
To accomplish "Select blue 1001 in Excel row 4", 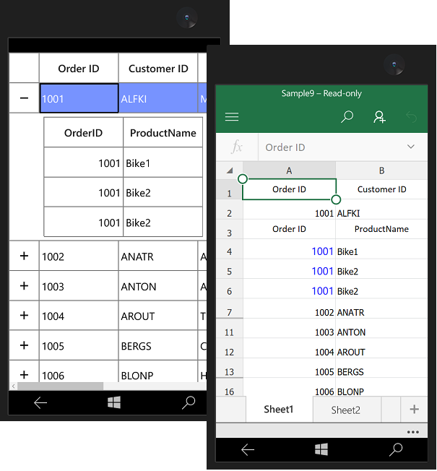I will pyautogui.click(x=289, y=249).
